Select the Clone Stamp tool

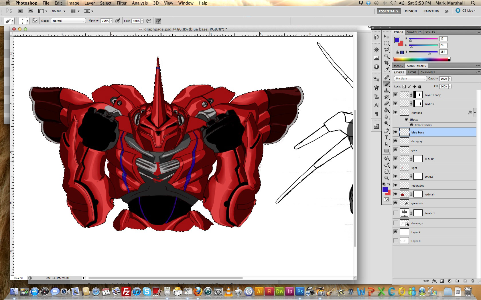click(x=387, y=90)
